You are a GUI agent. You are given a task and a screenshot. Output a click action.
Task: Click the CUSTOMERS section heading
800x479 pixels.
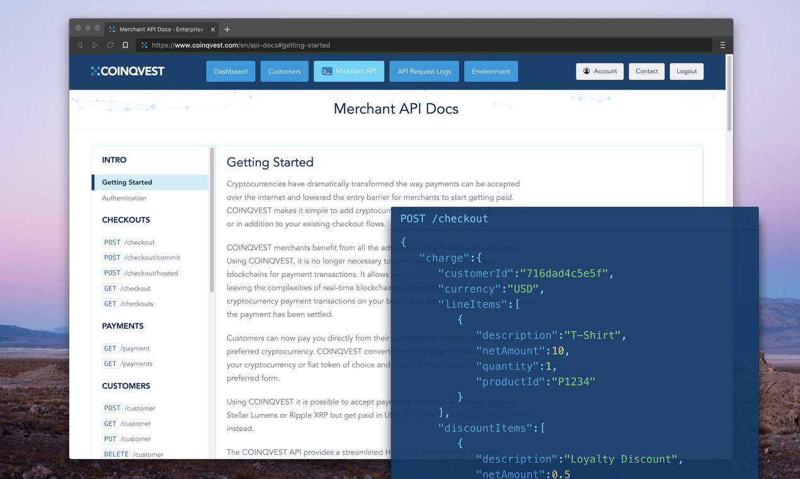pyautogui.click(x=126, y=386)
